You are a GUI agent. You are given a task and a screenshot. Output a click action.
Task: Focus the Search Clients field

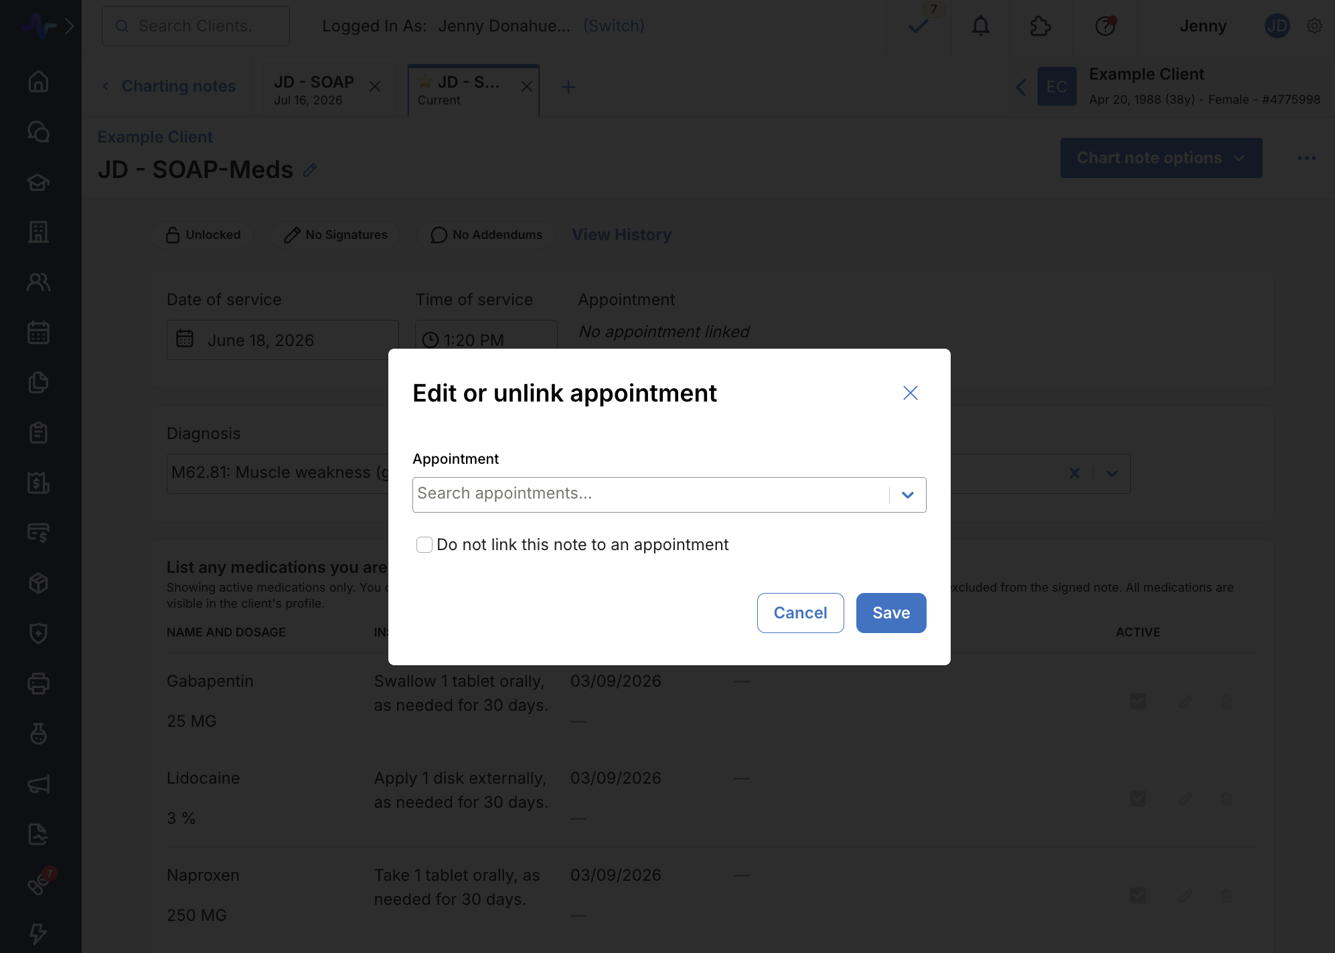pyautogui.click(x=195, y=26)
